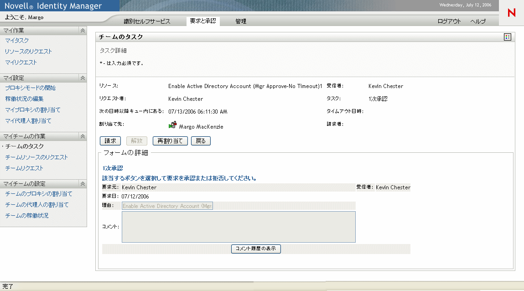Open マイプロキシの割り当て link
Viewport: 524px width, 291px height.
[x=33, y=110]
